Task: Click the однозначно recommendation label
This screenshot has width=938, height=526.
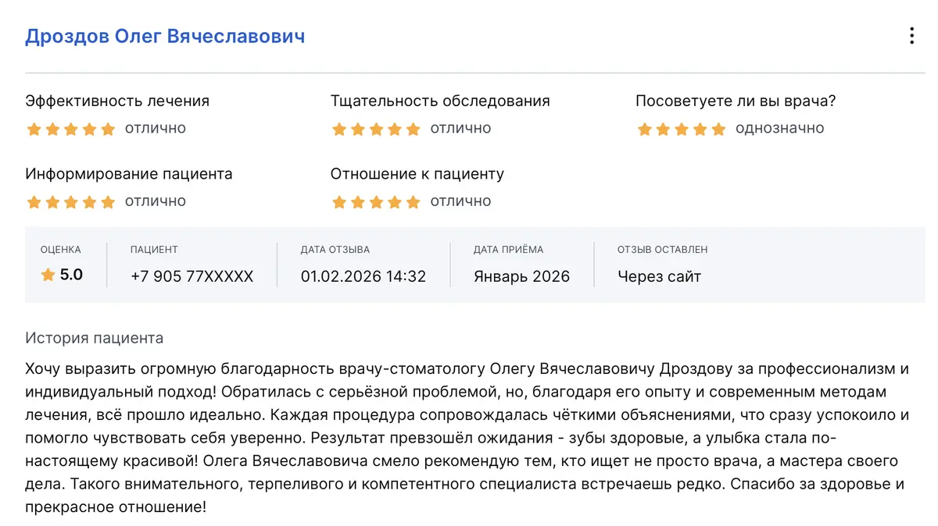Action: point(779,128)
